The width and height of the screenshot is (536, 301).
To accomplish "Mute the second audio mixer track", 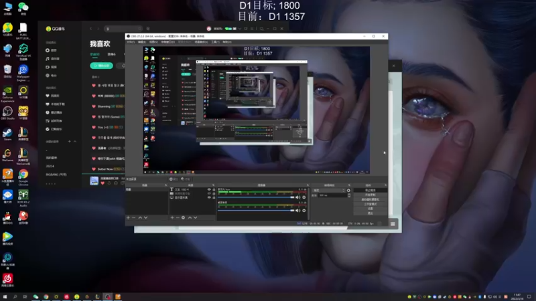I will tap(297, 211).
